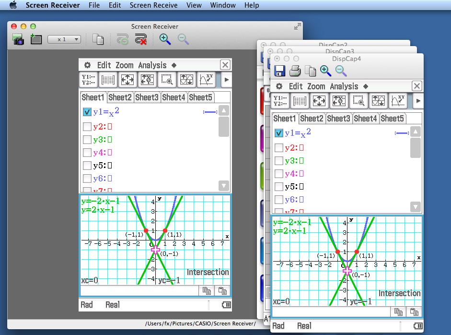The image size is (451, 335).
Task: Click the Y1/Y2 graph editor icon in DispCap4
Action: (280, 101)
